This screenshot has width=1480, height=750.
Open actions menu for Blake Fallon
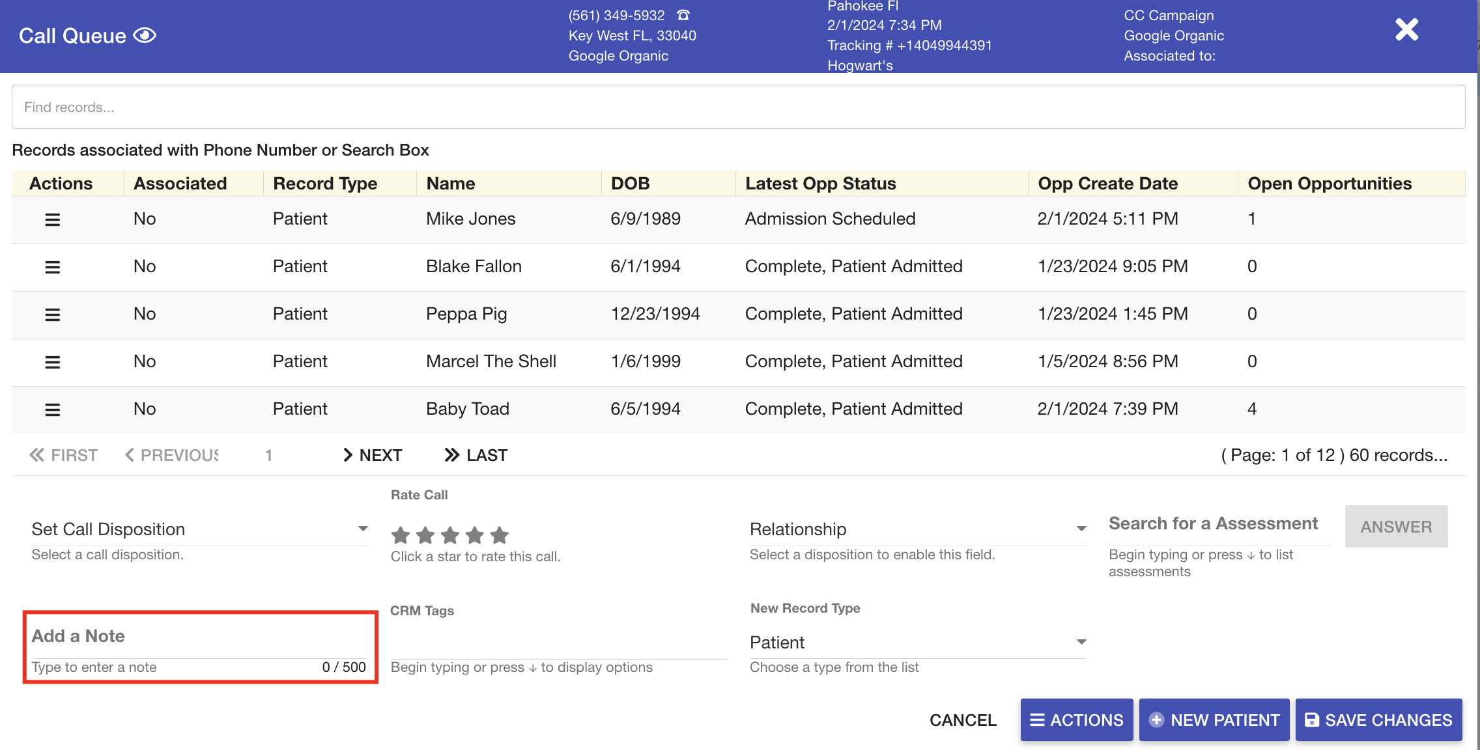(x=52, y=267)
